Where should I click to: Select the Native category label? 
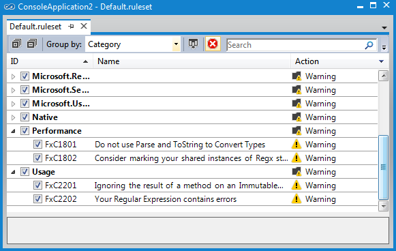click(45, 117)
